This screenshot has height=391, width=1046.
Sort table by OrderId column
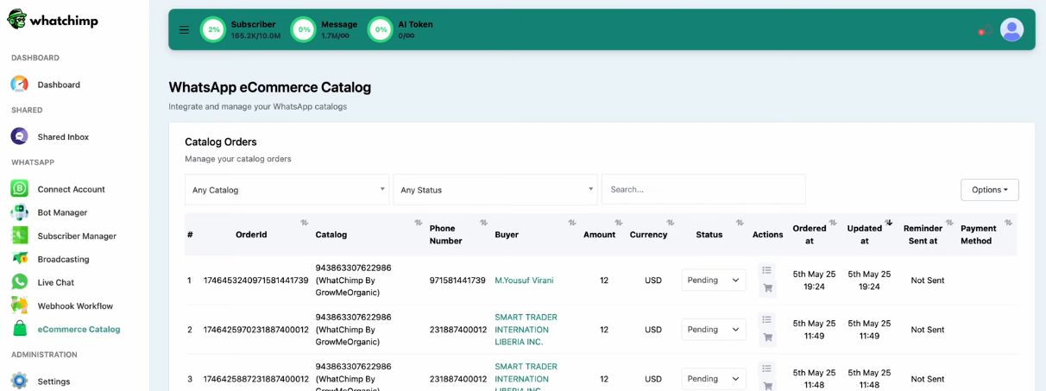coord(251,234)
